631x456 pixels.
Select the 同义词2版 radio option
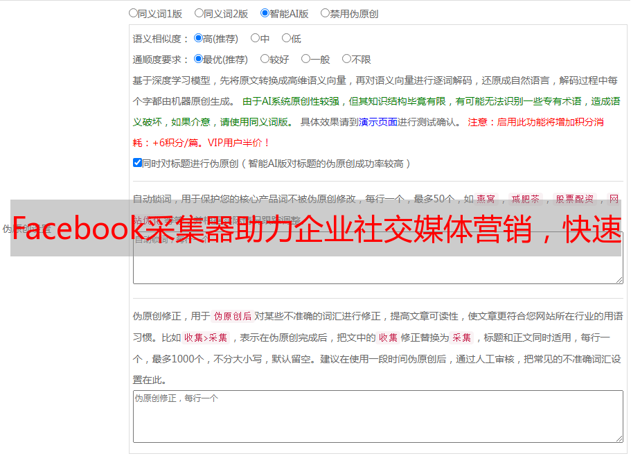199,13
